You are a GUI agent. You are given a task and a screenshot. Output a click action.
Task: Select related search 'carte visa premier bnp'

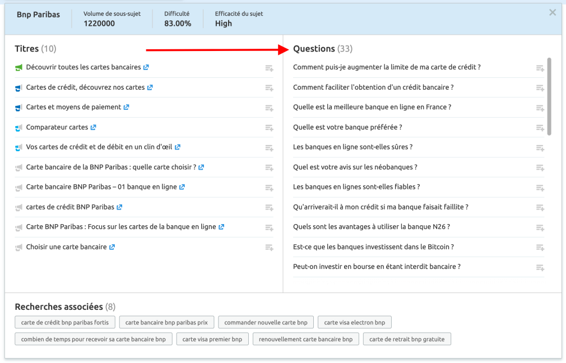coord(212,339)
